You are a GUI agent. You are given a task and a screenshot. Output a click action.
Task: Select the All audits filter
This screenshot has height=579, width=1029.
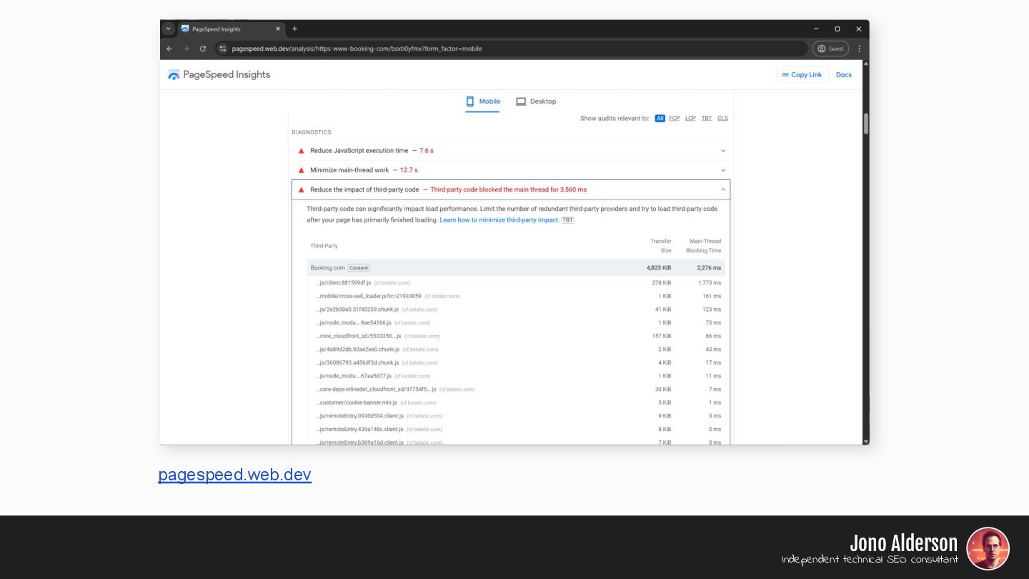click(660, 119)
